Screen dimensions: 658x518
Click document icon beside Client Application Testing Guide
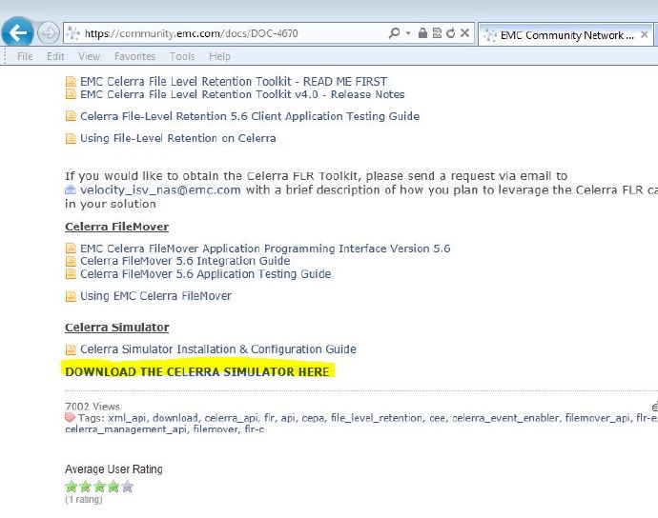[71, 115]
